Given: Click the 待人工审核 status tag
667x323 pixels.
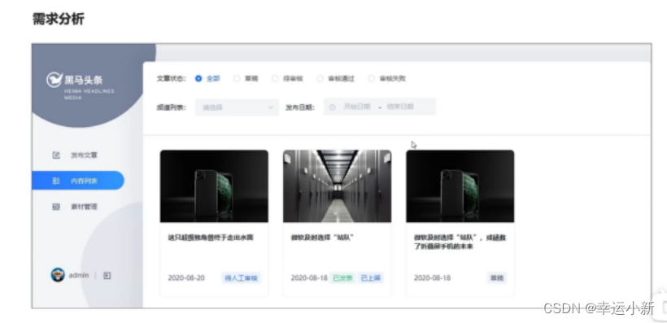Looking at the screenshot, I should tap(241, 278).
